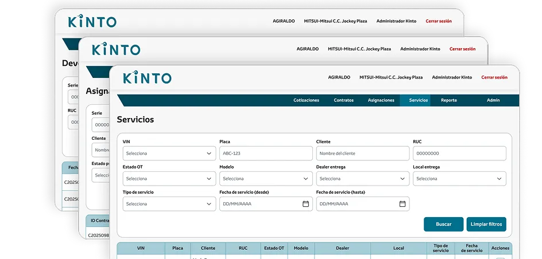Open the Reporte tab
This screenshot has width=542, height=259.
pos(448,100)
